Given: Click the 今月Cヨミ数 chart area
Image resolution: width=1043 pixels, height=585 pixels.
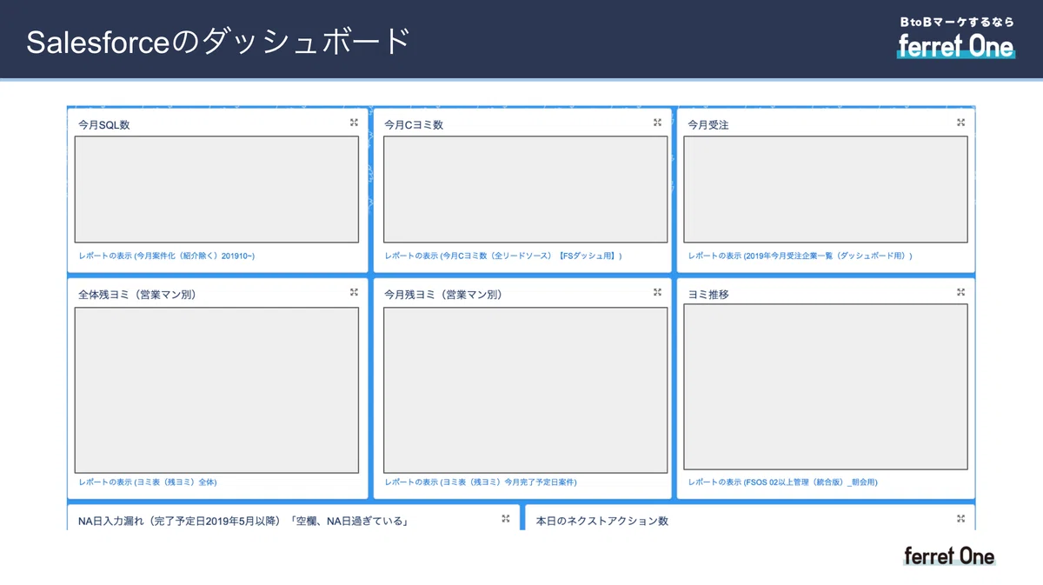Looking at the screenshot, I should pyautogui.click(x=526, y=189).
